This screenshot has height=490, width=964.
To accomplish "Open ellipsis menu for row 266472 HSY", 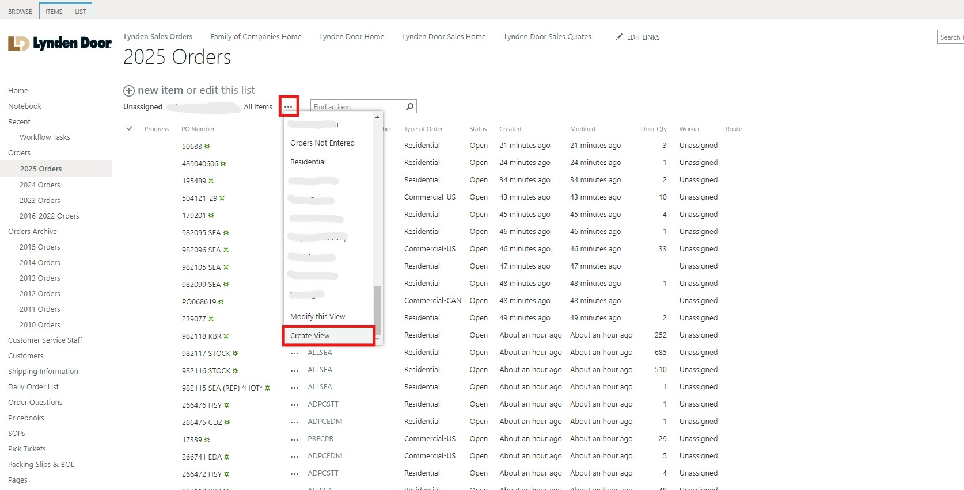I will (294, 474).
